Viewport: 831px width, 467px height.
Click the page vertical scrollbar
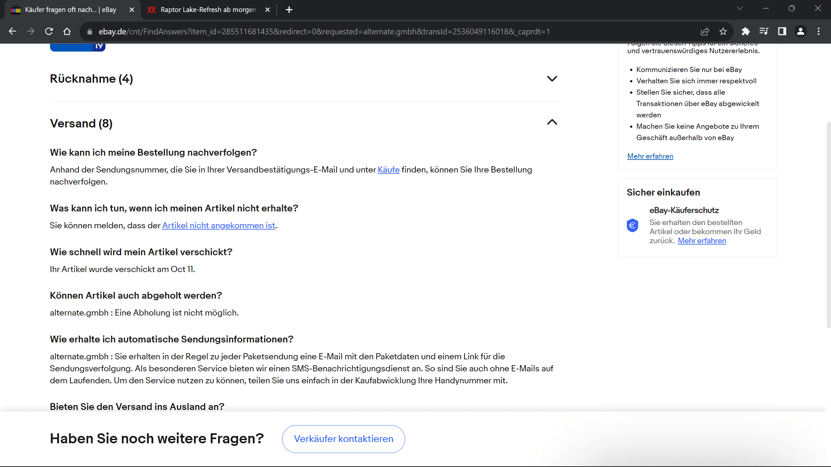coord(828,224)
